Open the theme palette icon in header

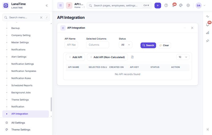tap(181, 5)
